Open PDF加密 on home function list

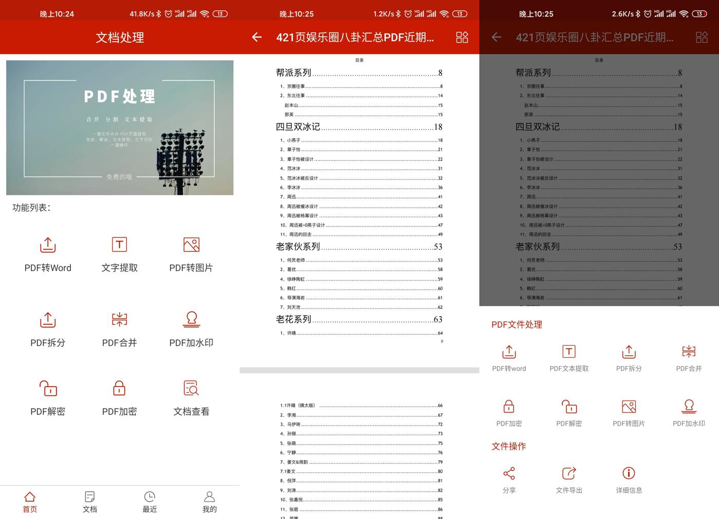tap(119, 398)
